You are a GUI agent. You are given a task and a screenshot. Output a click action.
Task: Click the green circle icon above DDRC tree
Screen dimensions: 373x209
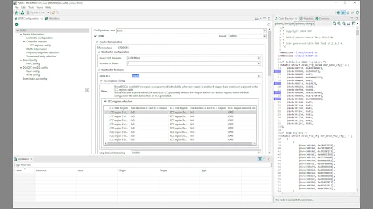[x=17, y=24]
